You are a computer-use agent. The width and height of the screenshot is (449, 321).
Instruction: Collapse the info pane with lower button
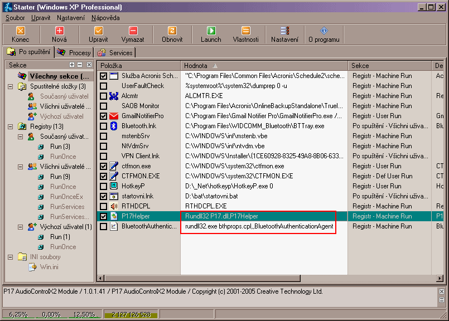tap(442, 300)
